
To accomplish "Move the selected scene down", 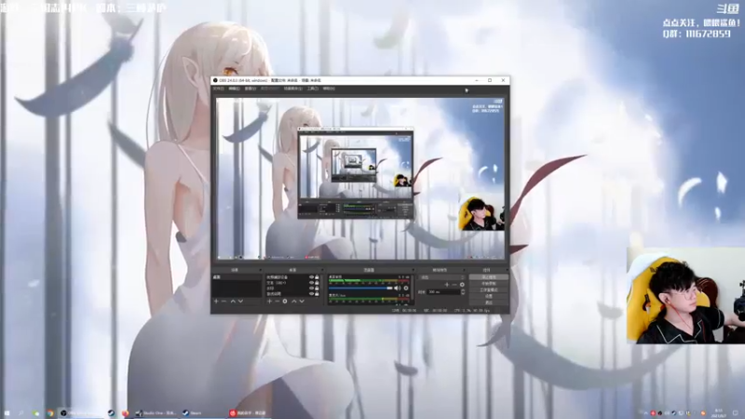I will (x=240, y=301).
